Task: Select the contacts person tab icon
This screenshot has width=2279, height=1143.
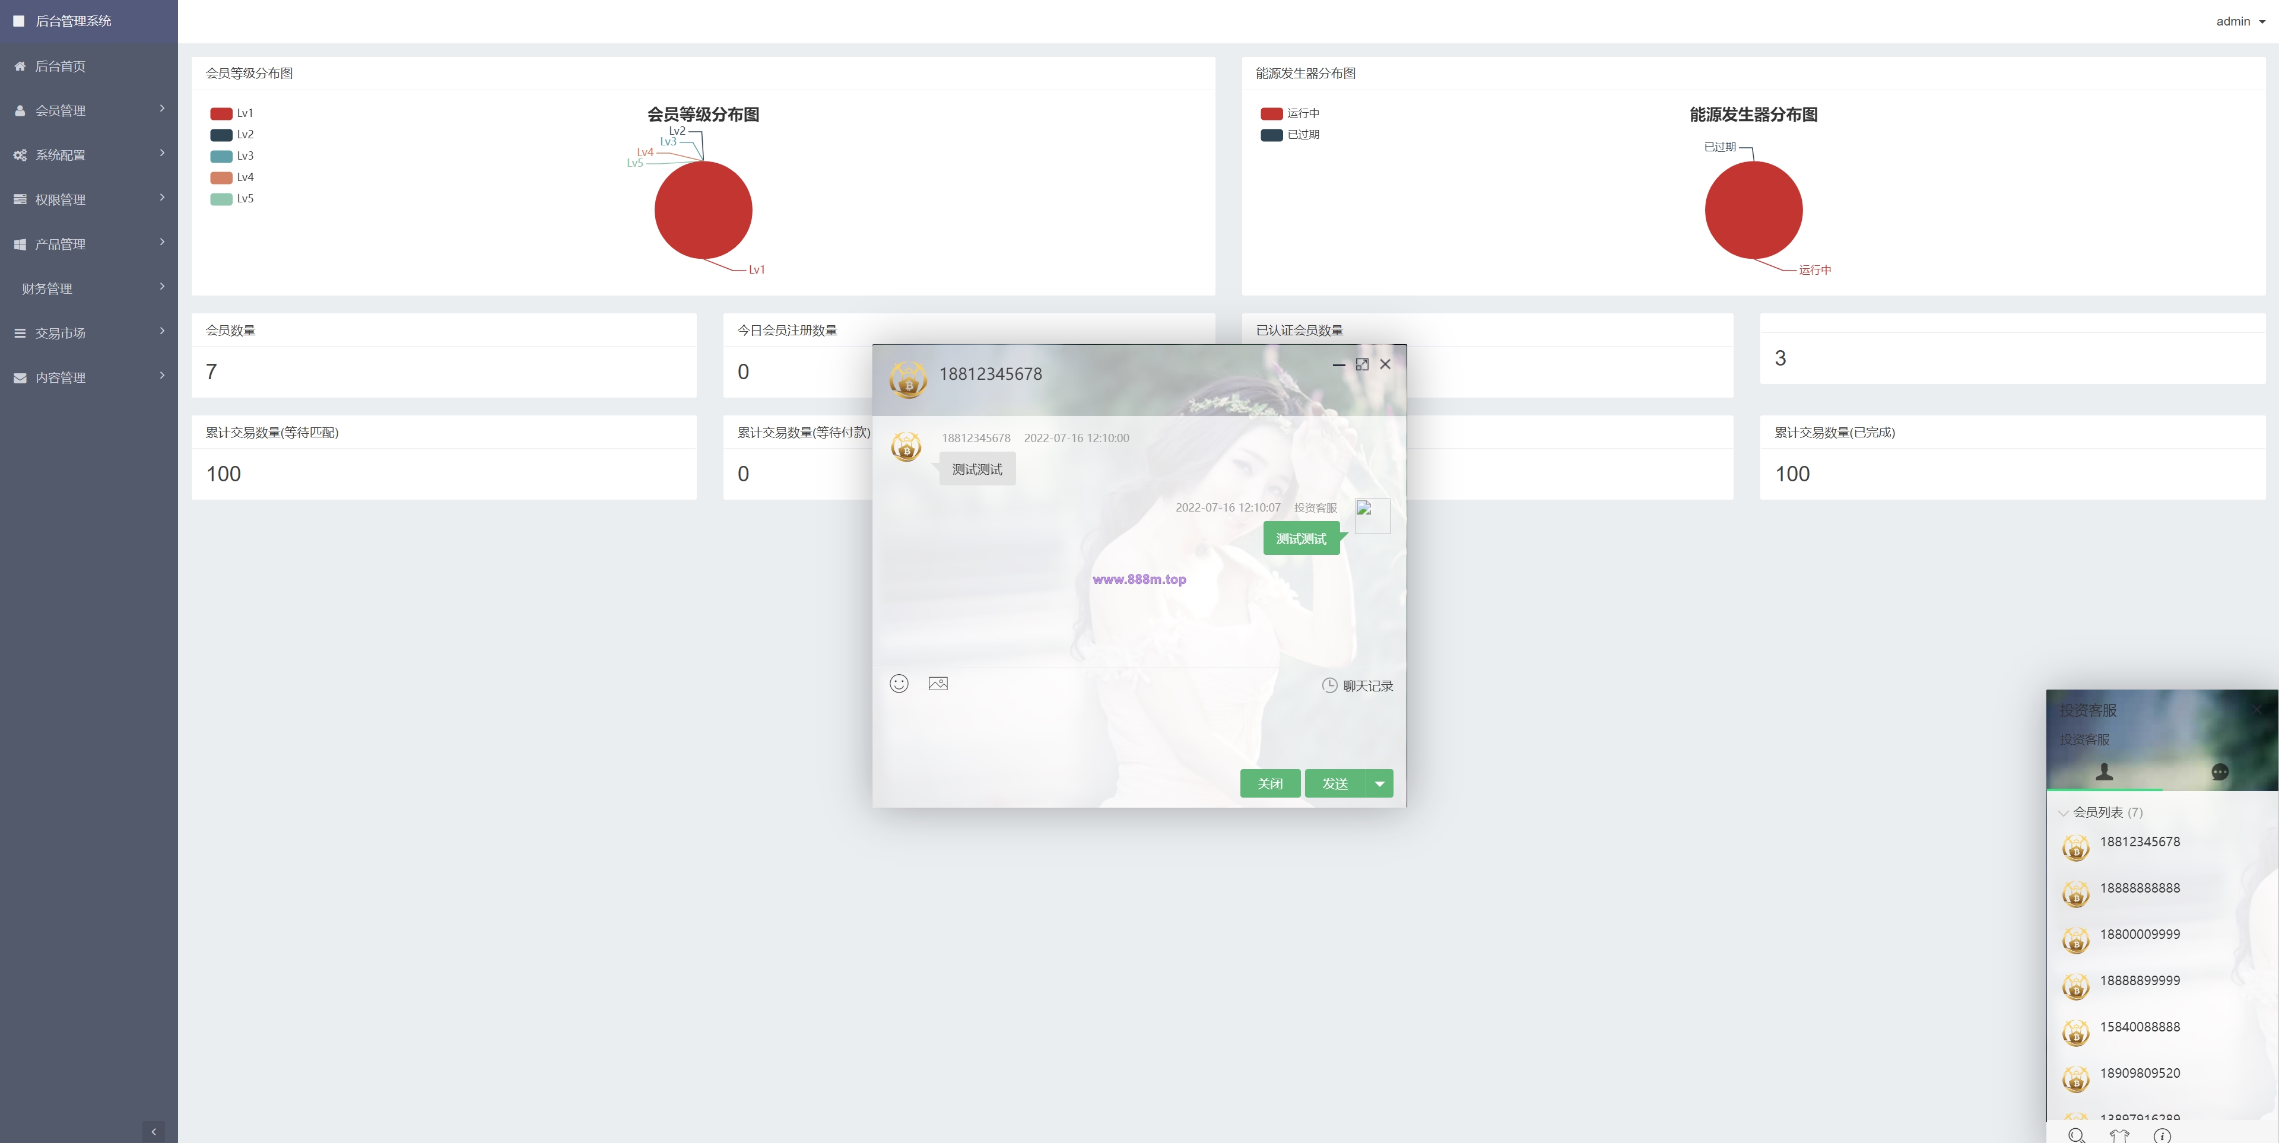Action: 2104,771
